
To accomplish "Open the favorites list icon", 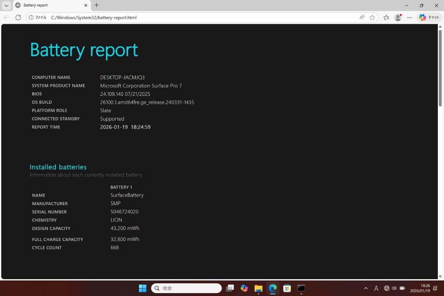I will click(x=386, y=18).
